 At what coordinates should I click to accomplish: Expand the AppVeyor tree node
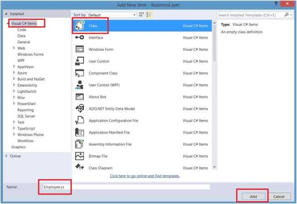tap(14, 66)
